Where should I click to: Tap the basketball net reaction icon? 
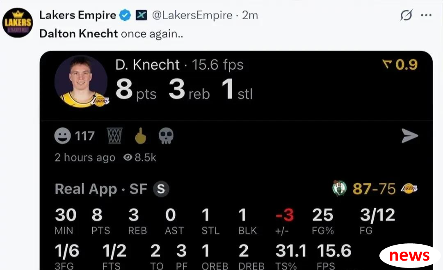pos(115,135)
